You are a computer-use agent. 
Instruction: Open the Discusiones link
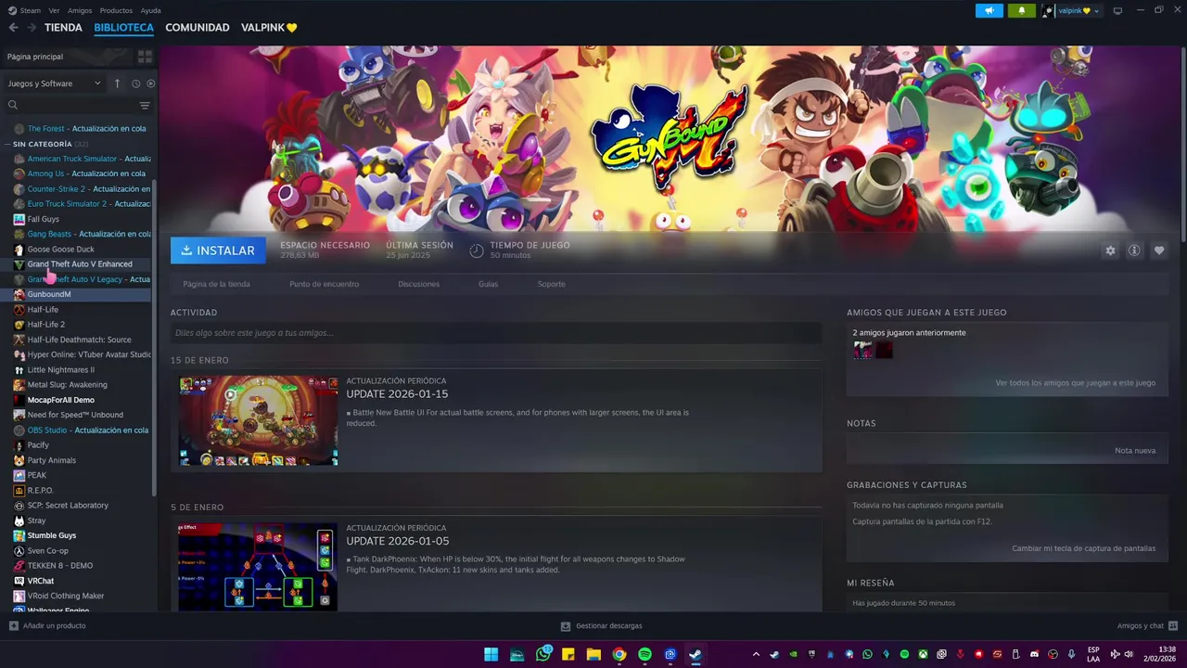418,284
